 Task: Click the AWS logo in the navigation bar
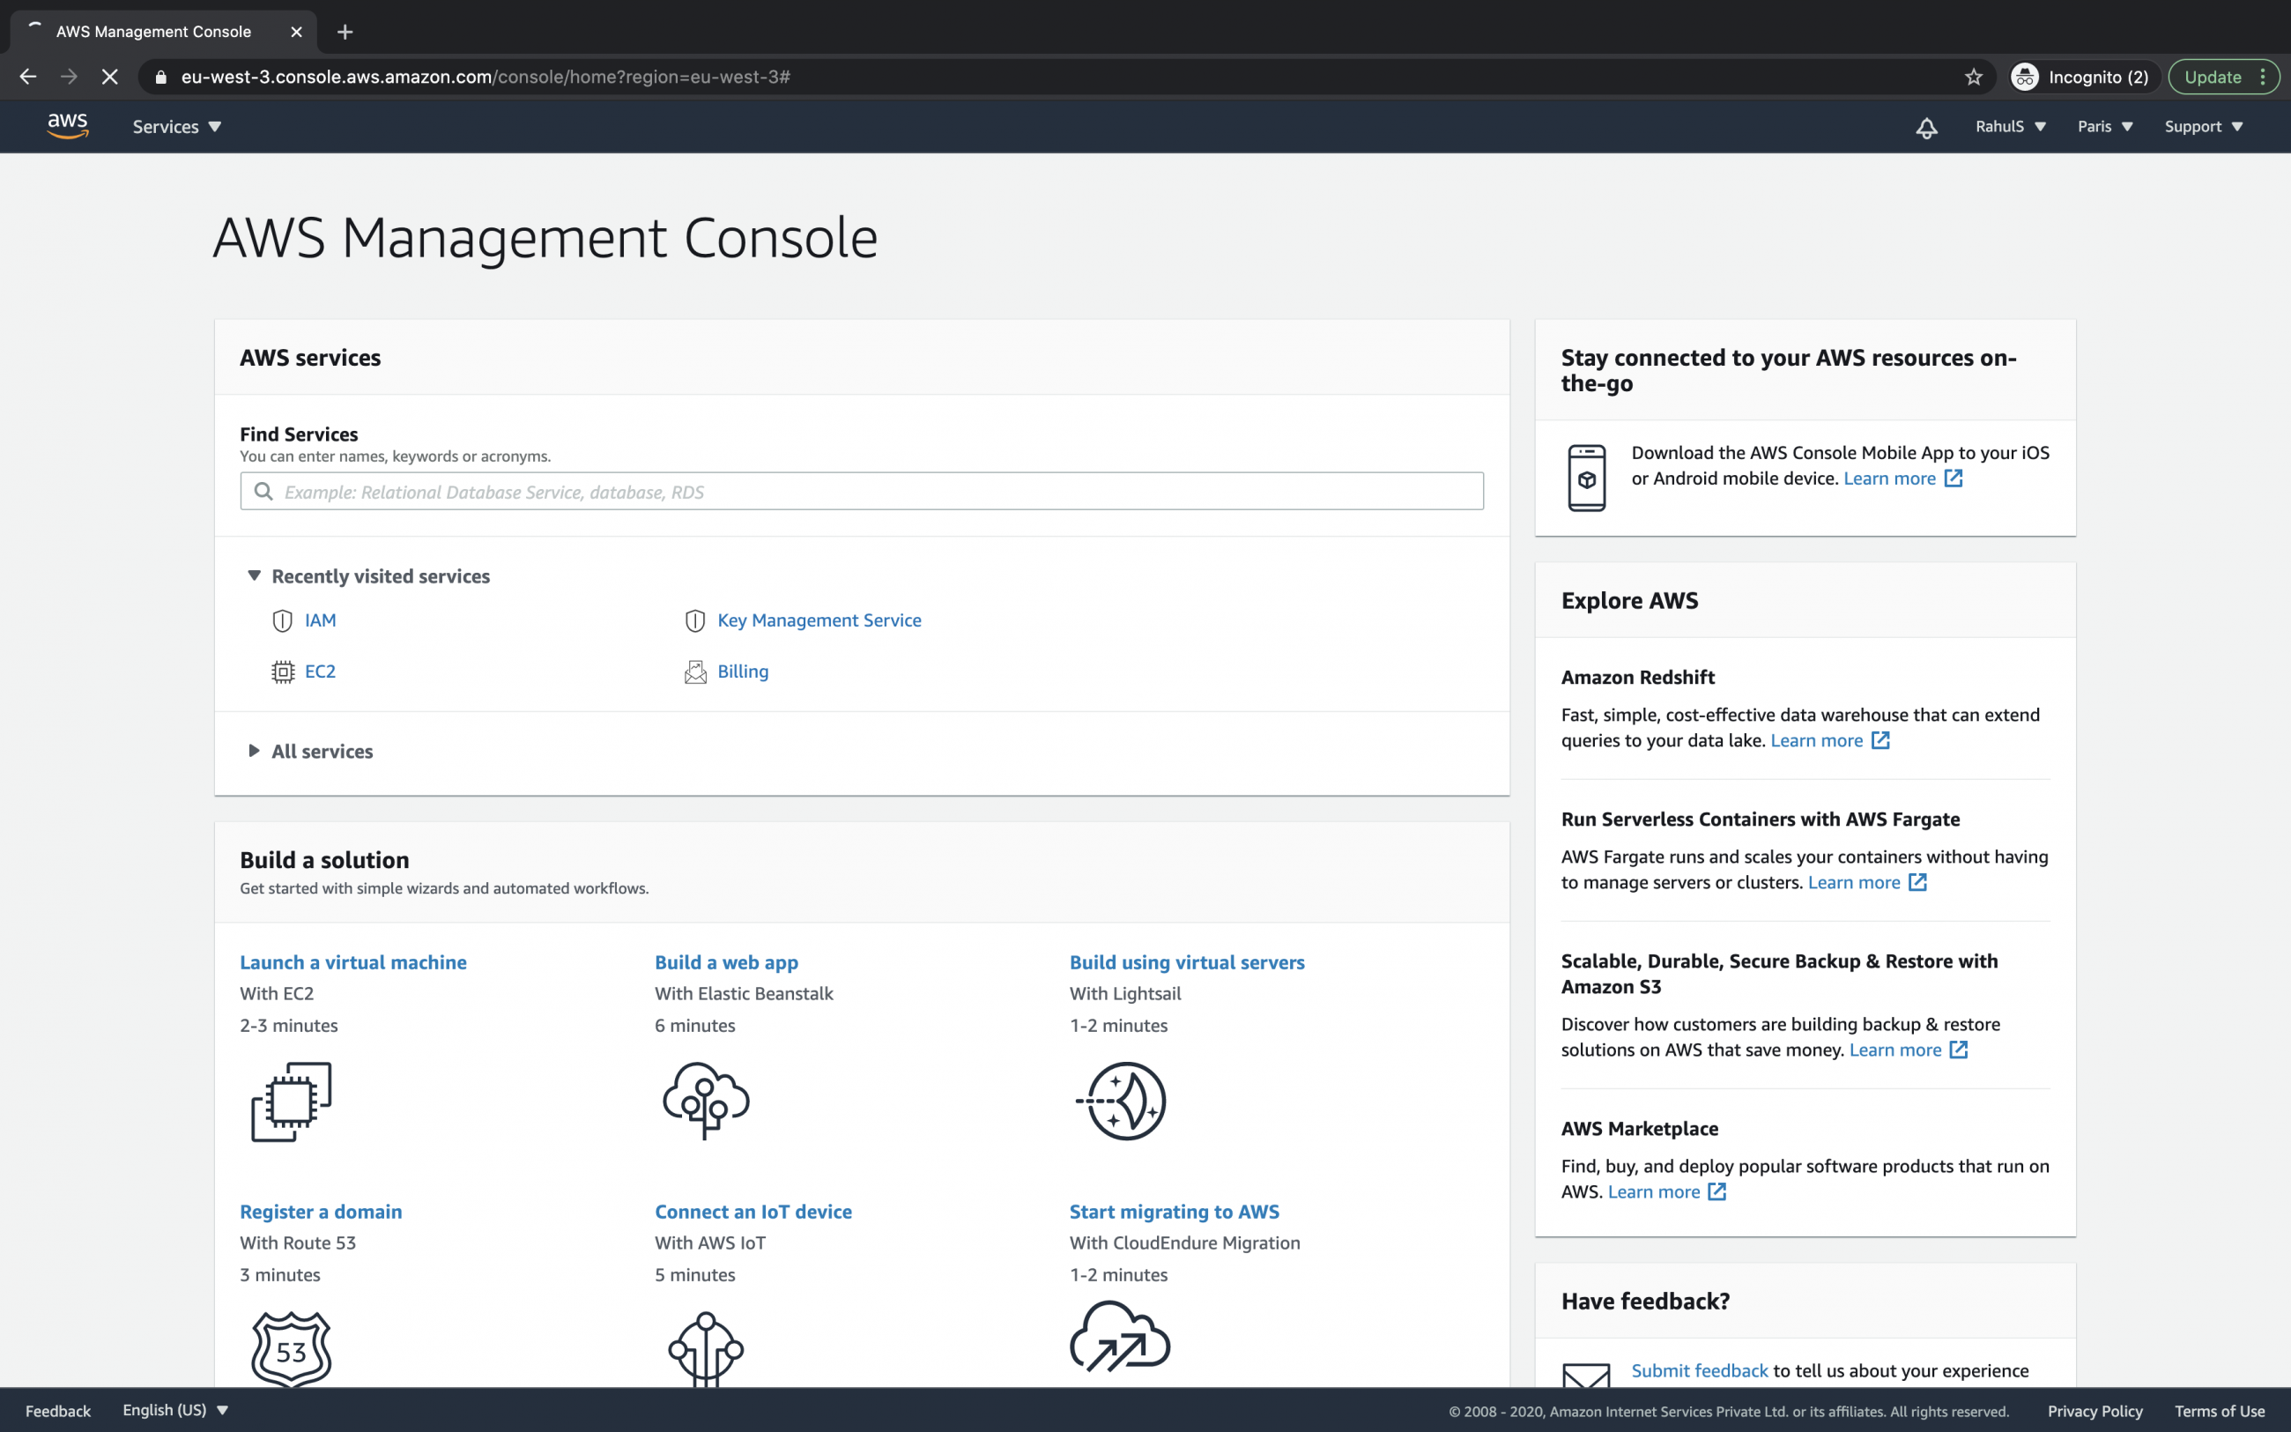click(x=67, y=125)
